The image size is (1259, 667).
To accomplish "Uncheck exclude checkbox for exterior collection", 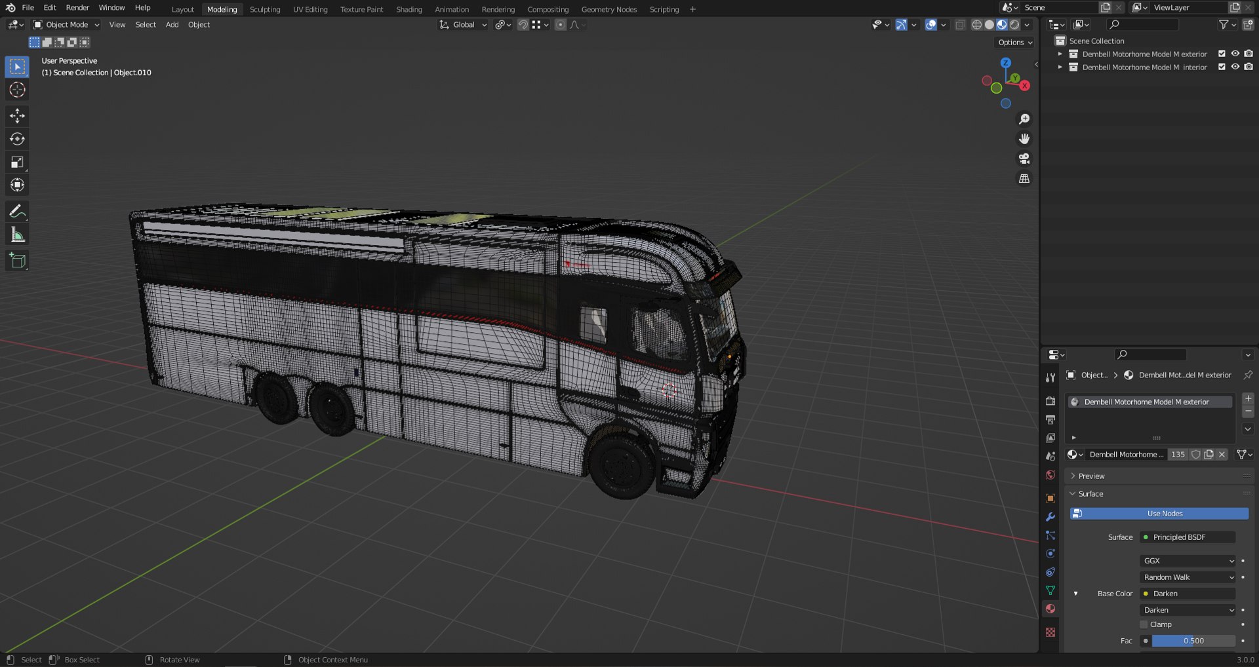I will click(x=1222, y=54).
